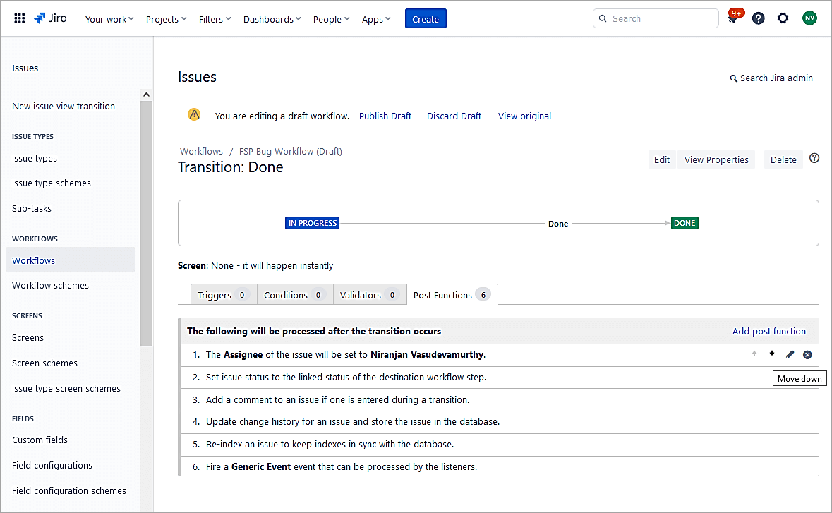Switch to the Validators tab
The height and width of the screenshot is (513, 832).
pyautogui.click(x=368, y=295)
